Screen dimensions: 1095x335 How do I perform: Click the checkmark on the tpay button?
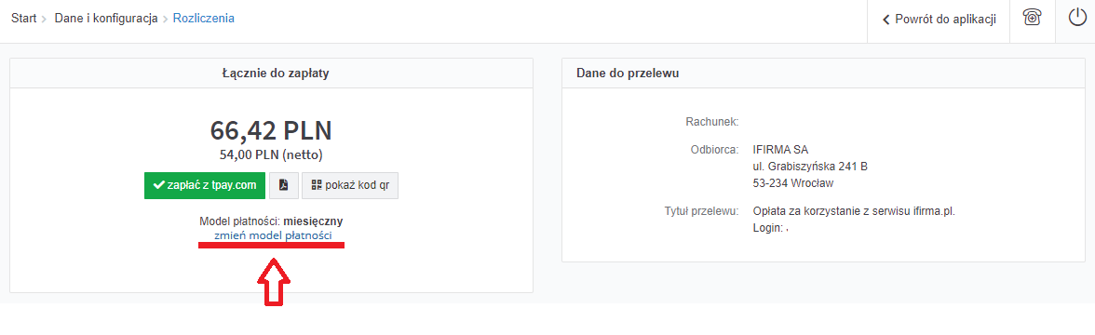coord(158,185)
